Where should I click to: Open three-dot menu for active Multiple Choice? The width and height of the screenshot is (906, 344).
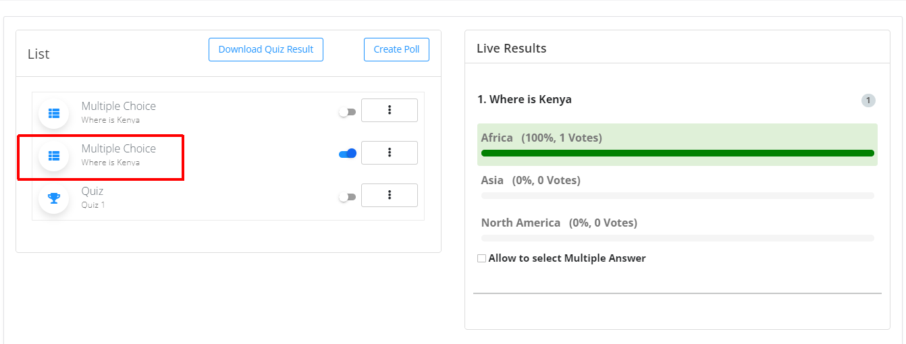(x=390, y=152)
